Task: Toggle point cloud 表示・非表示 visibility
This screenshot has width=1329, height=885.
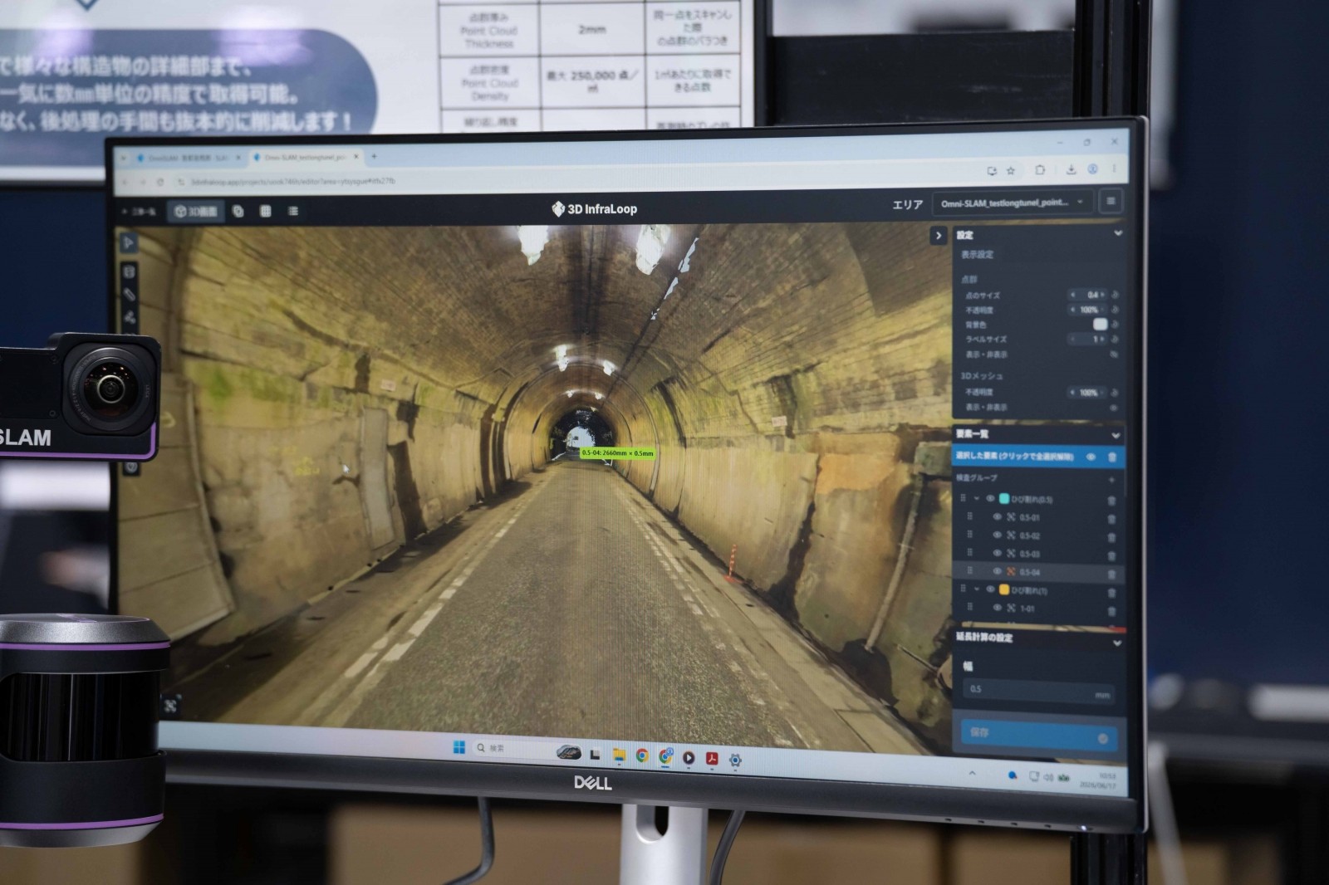Action: point(1115,354)
